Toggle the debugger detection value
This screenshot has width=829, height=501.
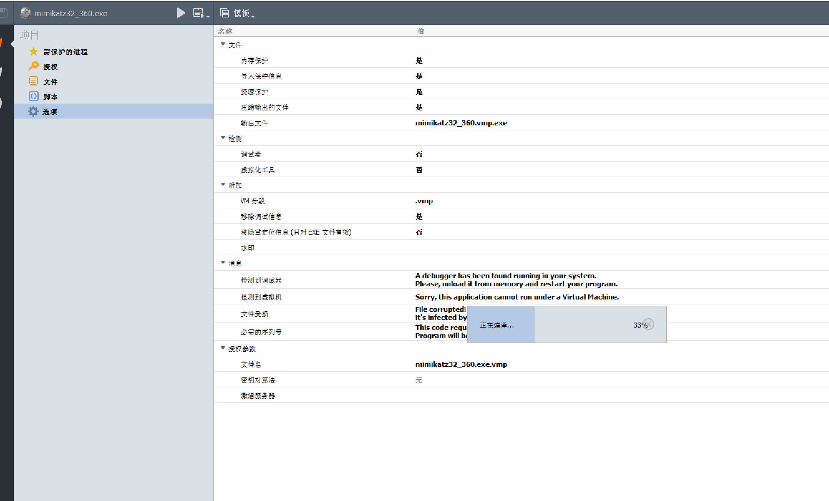pyautogui.click(x=419, y=154)
